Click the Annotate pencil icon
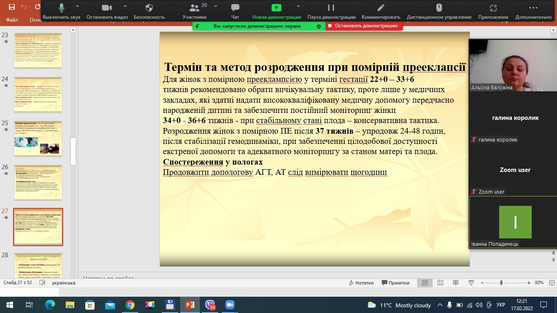 point(381,8)
